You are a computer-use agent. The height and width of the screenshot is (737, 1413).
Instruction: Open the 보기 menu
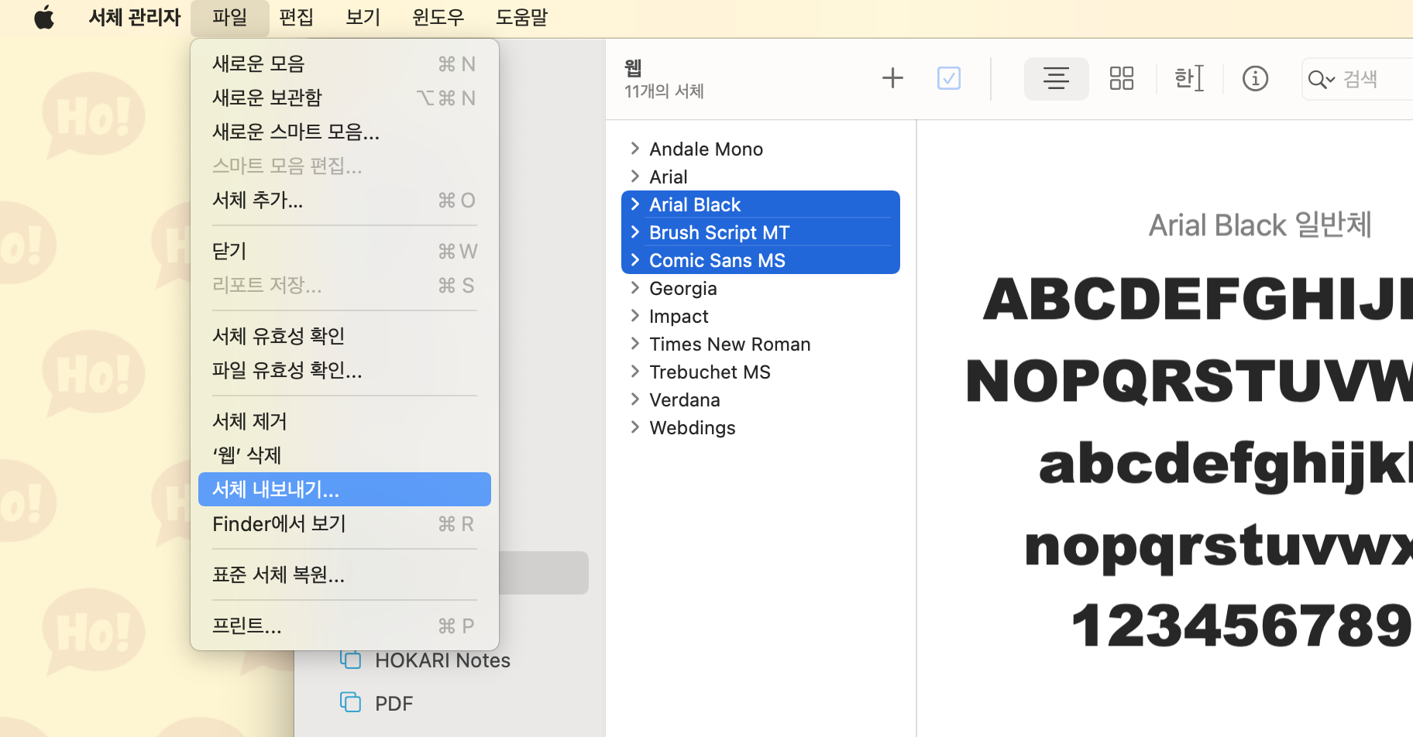click(363, 17)
